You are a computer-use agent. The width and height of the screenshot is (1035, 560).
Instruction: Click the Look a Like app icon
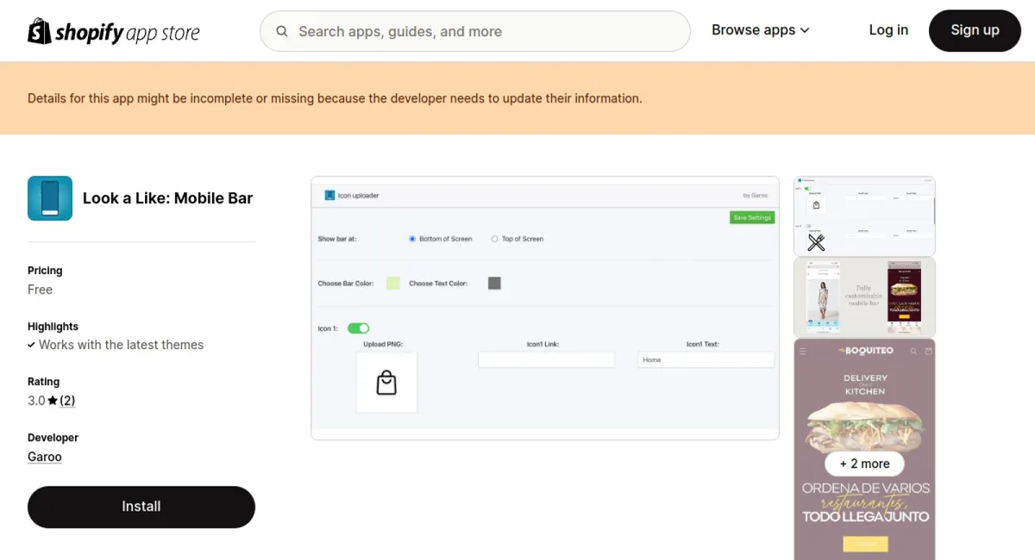pyautogui.click(x=50, y=198)
